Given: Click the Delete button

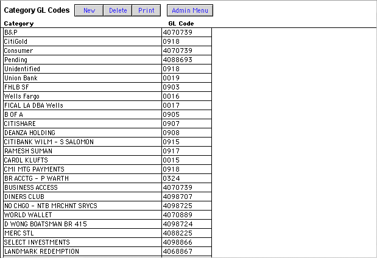Looking at the screenshot, I should pos(118,10).
